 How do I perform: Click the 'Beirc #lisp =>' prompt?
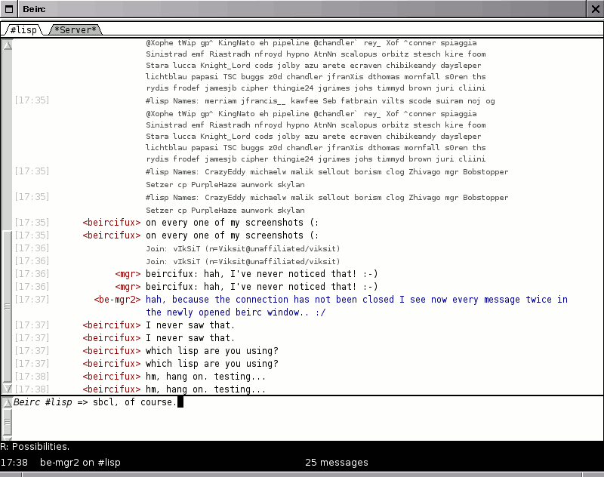click(x=51, y=402)
